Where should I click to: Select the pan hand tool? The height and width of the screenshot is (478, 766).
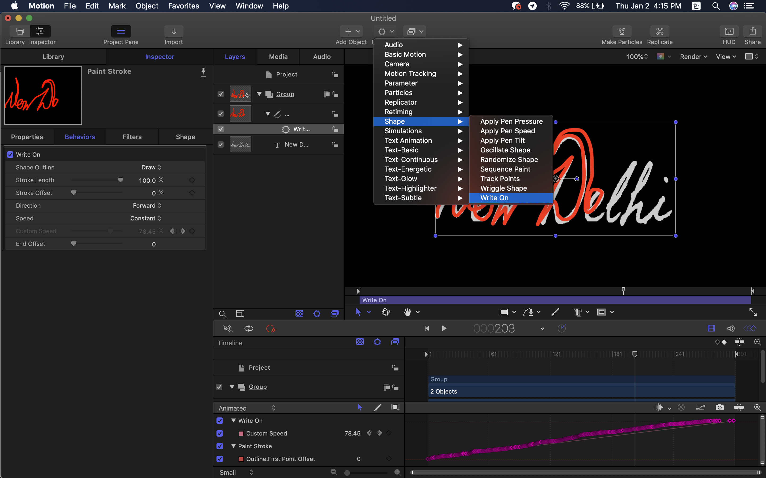pyautogui.click(x=407, y=312)
